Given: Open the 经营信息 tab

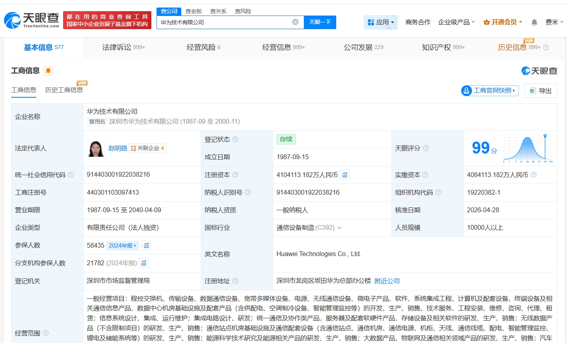Looking at the screenshot, I should 283,47.
